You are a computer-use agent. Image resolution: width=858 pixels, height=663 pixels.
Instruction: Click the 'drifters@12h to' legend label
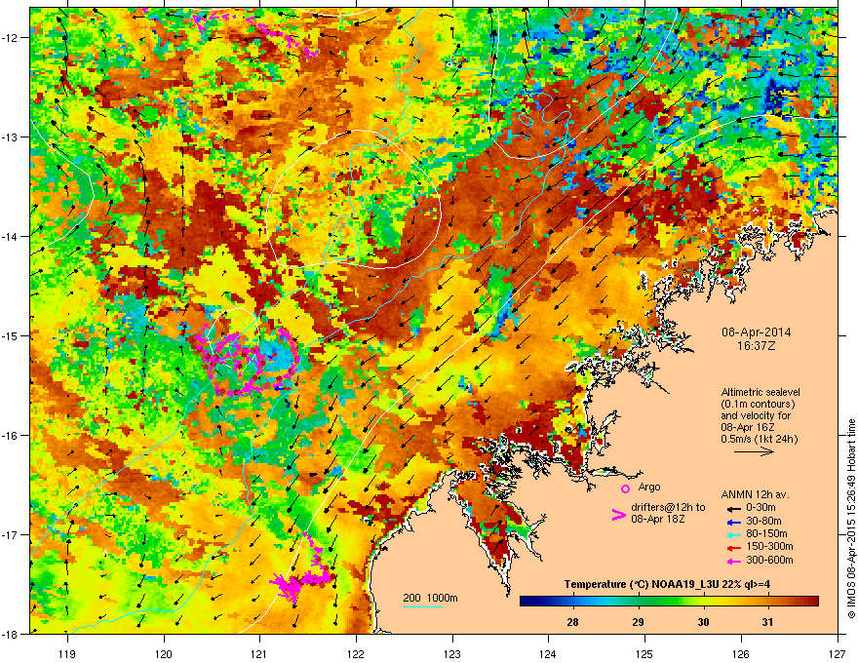pos(668,507)
